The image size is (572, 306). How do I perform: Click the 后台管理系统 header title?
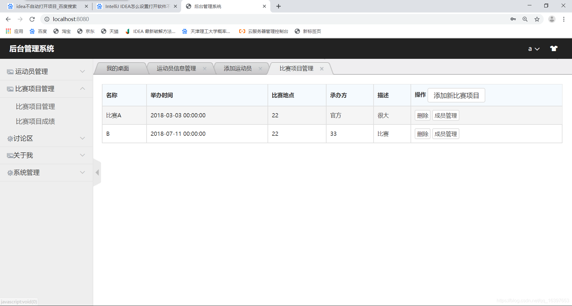click(x=32, y=48)
